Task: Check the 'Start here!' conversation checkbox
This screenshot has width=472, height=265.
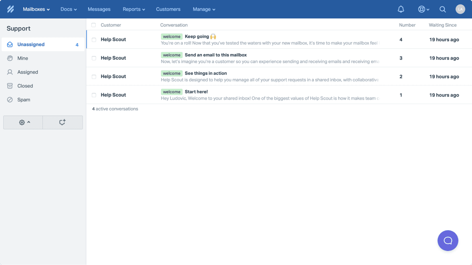Action: 94,95
